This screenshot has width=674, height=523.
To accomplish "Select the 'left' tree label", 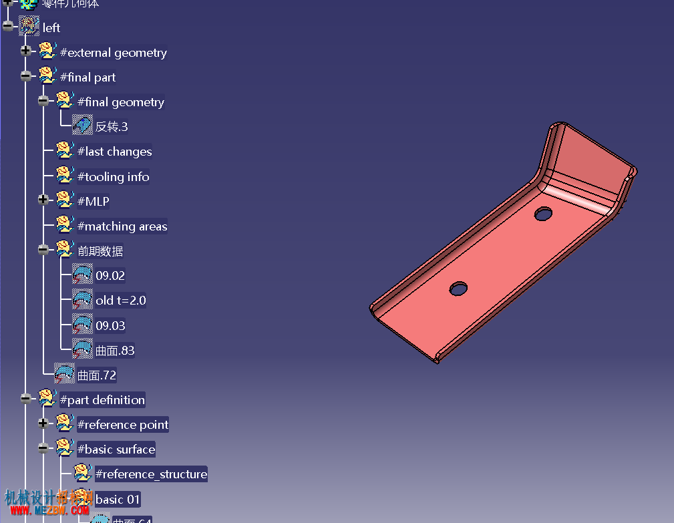I will coord(51,28).
